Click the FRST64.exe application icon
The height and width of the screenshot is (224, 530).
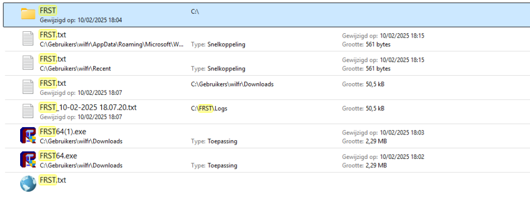pos(28,159)
